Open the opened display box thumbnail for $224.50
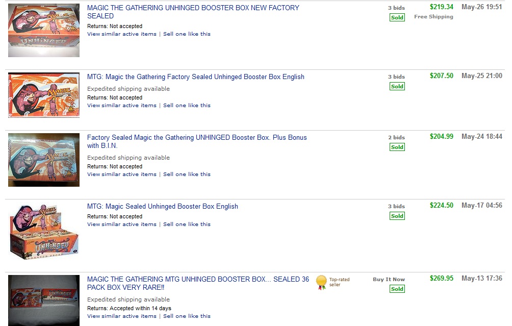The image size is (512, 326). pos(44,231)
